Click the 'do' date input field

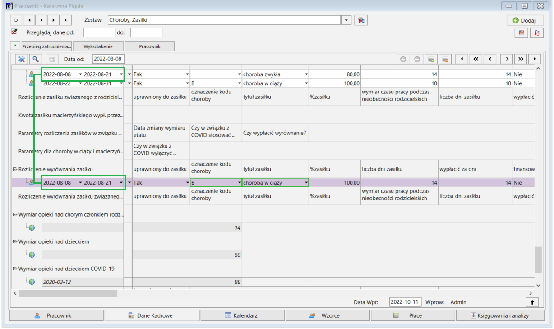146,32
